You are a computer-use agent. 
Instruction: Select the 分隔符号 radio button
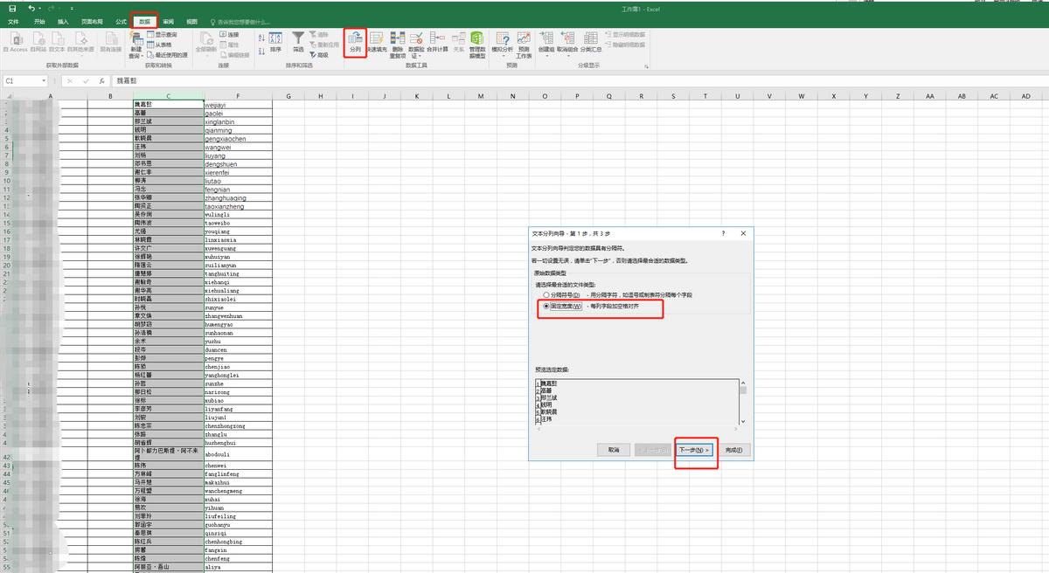(x=546, y=295)
